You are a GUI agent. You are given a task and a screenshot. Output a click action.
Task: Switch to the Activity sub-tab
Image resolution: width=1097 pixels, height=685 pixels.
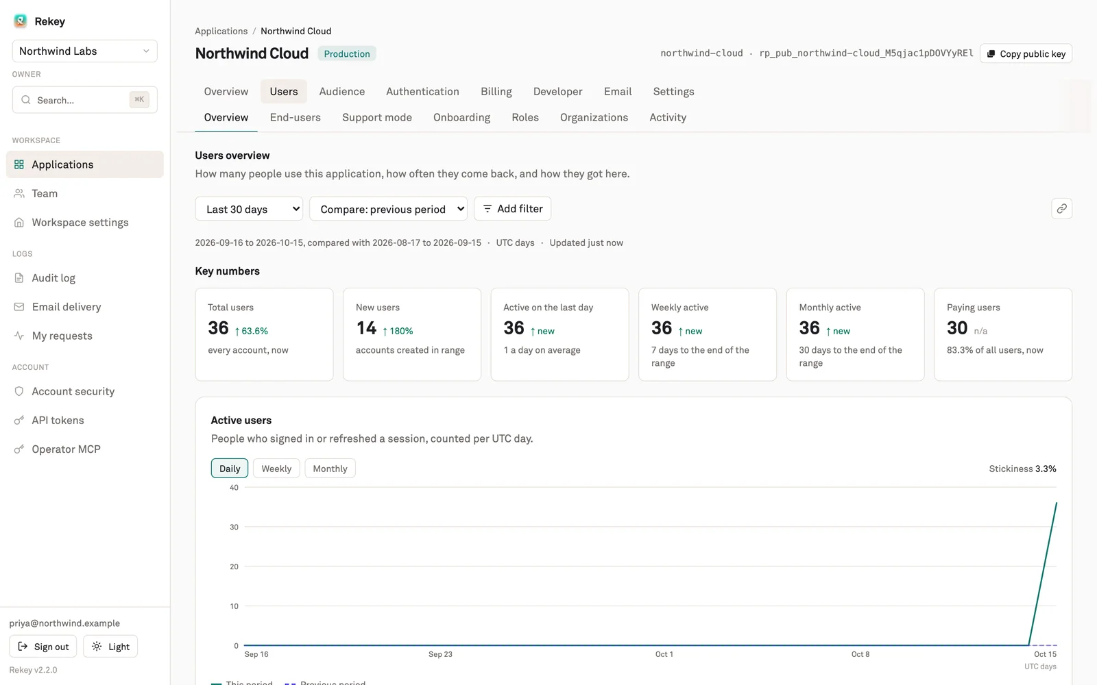tap(668, 118)
